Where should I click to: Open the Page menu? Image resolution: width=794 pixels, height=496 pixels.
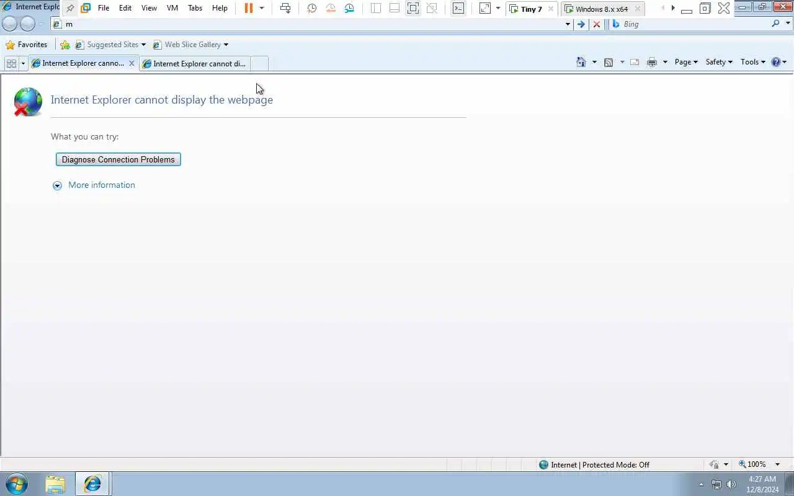pyautogui.click(x=686, y=62)
